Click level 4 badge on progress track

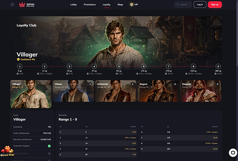(94, 66)
